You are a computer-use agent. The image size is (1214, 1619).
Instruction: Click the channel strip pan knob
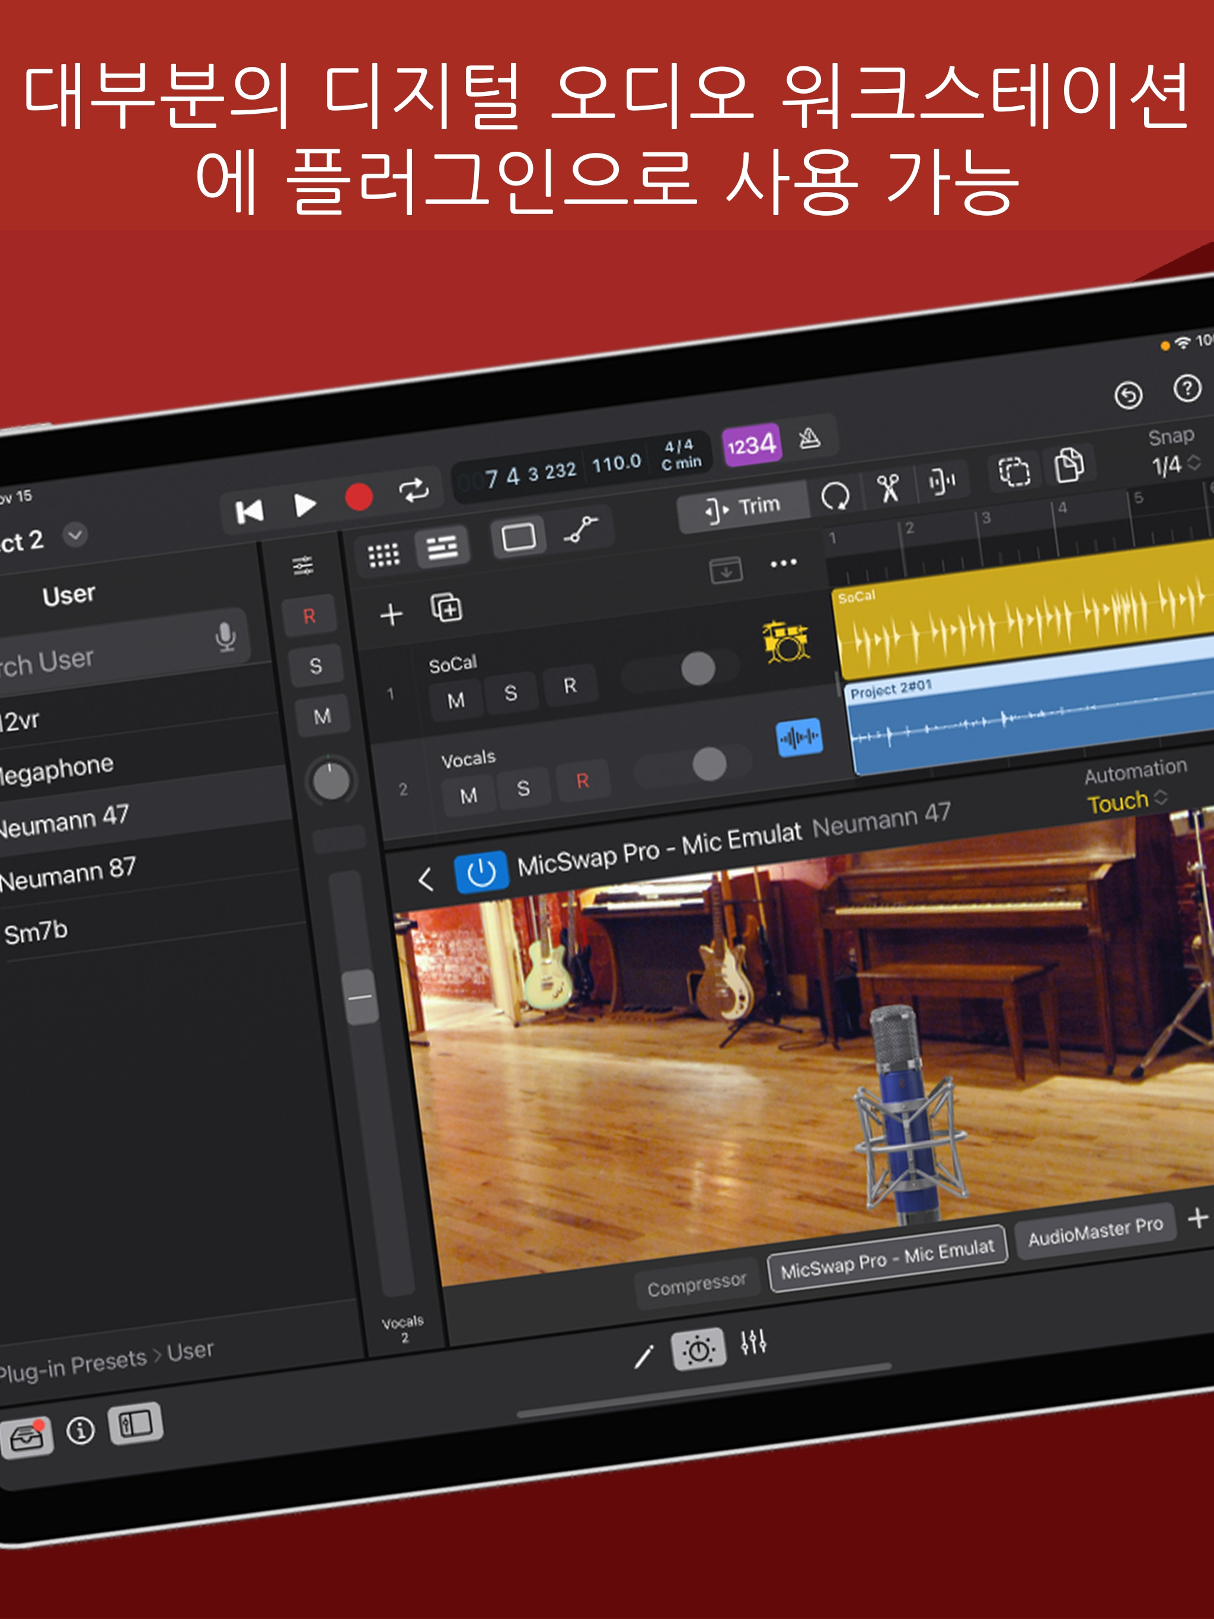[x=331, y=782]
